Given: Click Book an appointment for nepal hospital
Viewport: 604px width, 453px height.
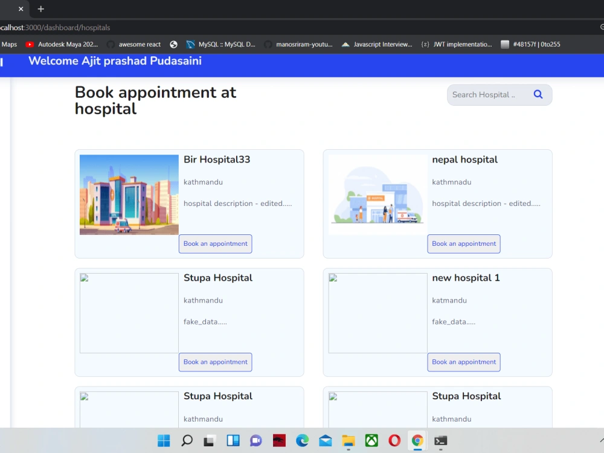Looking at the screenshot, I should coord(463,243).
